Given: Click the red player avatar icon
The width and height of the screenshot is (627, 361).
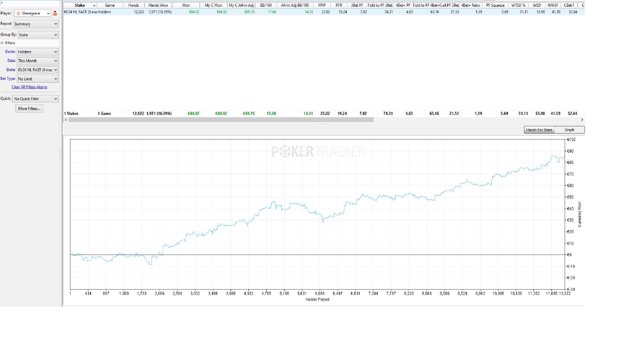Looking at the screenshot, I should (x=55, y=13).
